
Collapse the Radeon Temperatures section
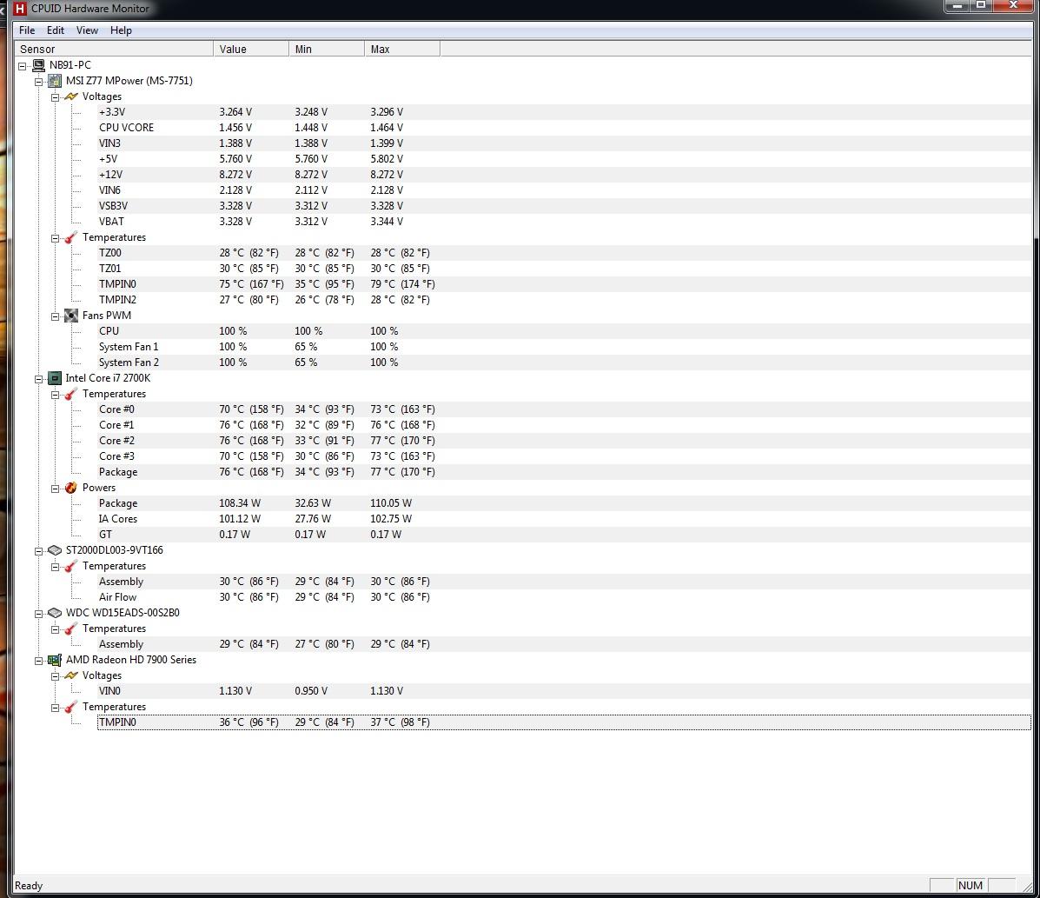click(56, 708)
